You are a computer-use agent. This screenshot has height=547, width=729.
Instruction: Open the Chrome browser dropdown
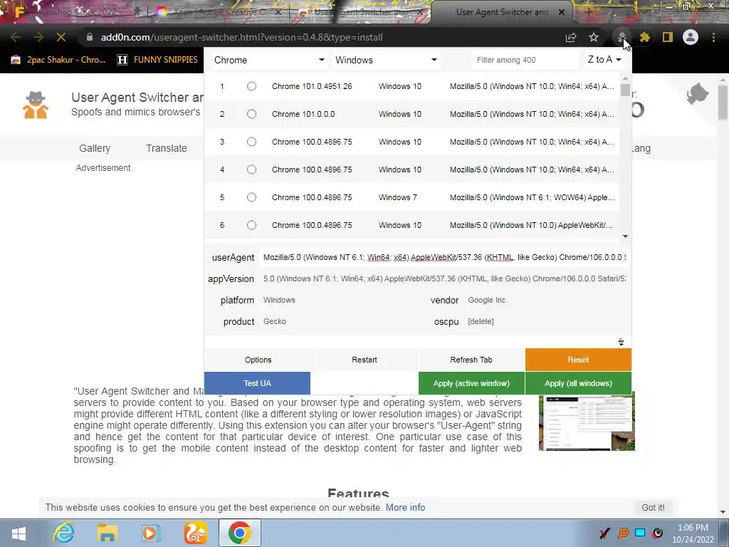pyautogui.click(x=268, y=60)
